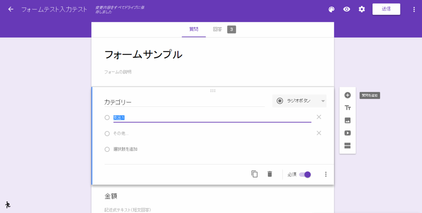422x213 pixels.
Task: Remove the 支出1 option with X
Action: [319, 117]
